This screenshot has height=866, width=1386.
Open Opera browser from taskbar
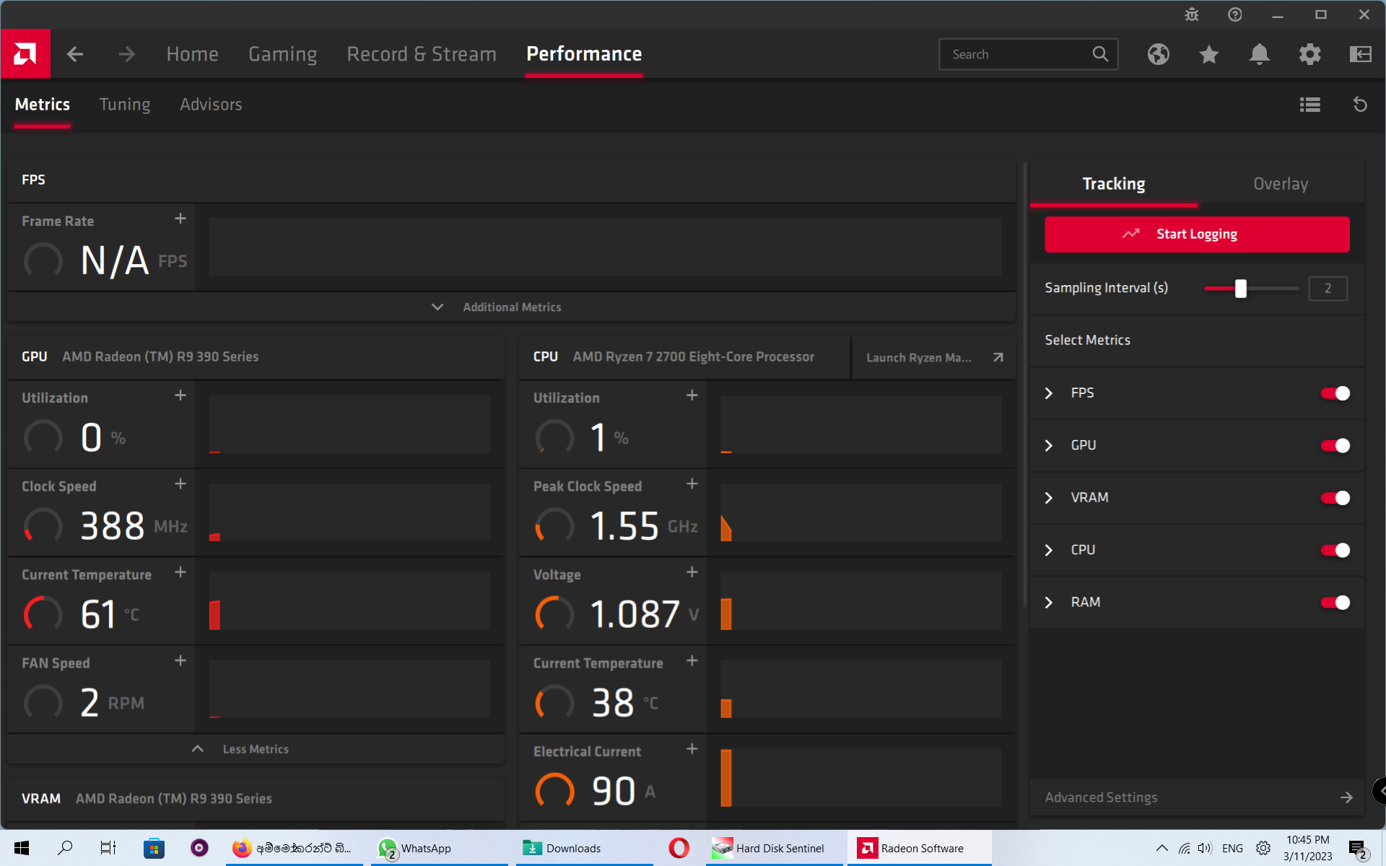coord(679,848)
